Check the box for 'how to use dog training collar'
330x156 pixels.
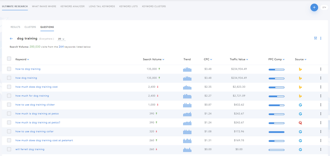coord(9,131)
